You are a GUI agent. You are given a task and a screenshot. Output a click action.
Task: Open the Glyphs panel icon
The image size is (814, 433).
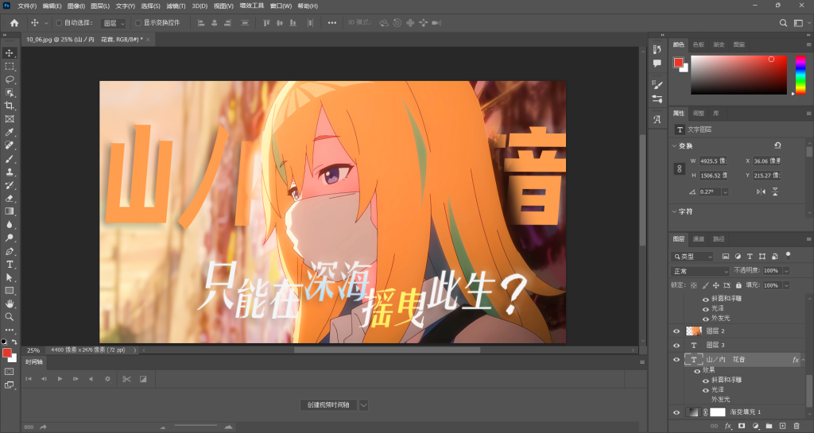[x=657, y=119]
